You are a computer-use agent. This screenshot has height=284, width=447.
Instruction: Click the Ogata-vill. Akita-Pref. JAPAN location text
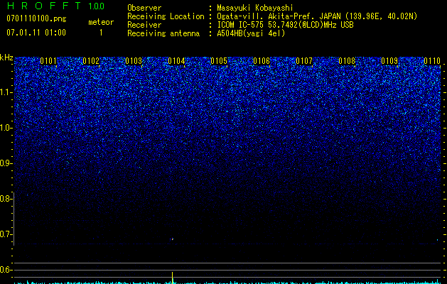pos(317,16)
